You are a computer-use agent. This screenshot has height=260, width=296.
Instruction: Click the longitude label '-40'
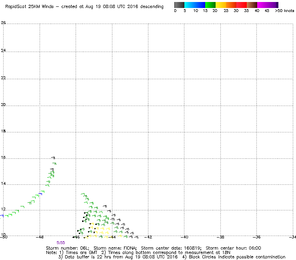click(184, 237)
